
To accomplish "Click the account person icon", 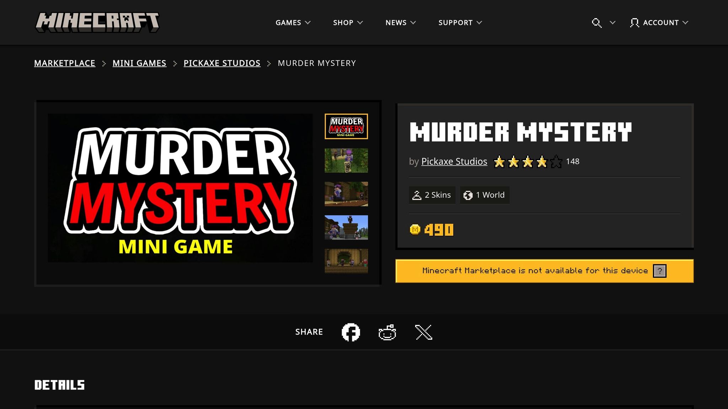I will click(x=635, y=23).
